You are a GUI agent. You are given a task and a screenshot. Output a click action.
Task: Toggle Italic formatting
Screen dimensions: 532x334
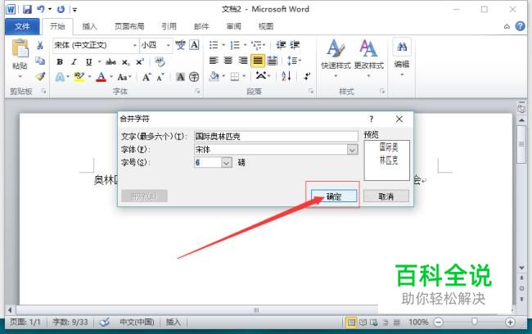pos(74,61)
